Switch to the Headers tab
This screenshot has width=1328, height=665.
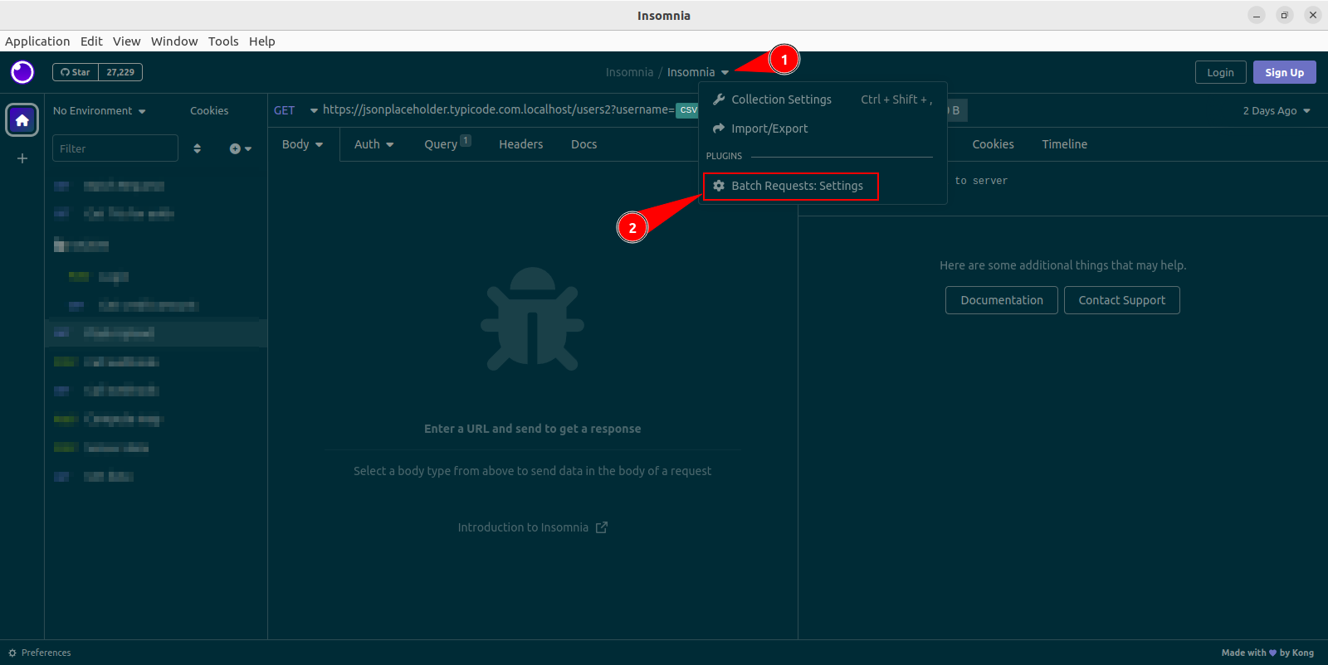[x=521, y=144]
